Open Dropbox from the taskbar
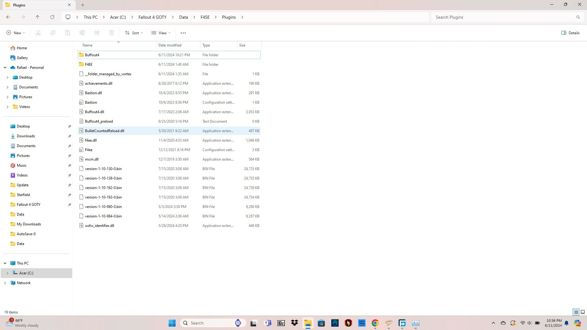 295,323
